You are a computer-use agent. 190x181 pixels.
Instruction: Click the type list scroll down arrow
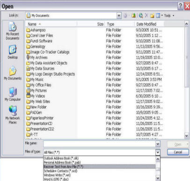158,178
